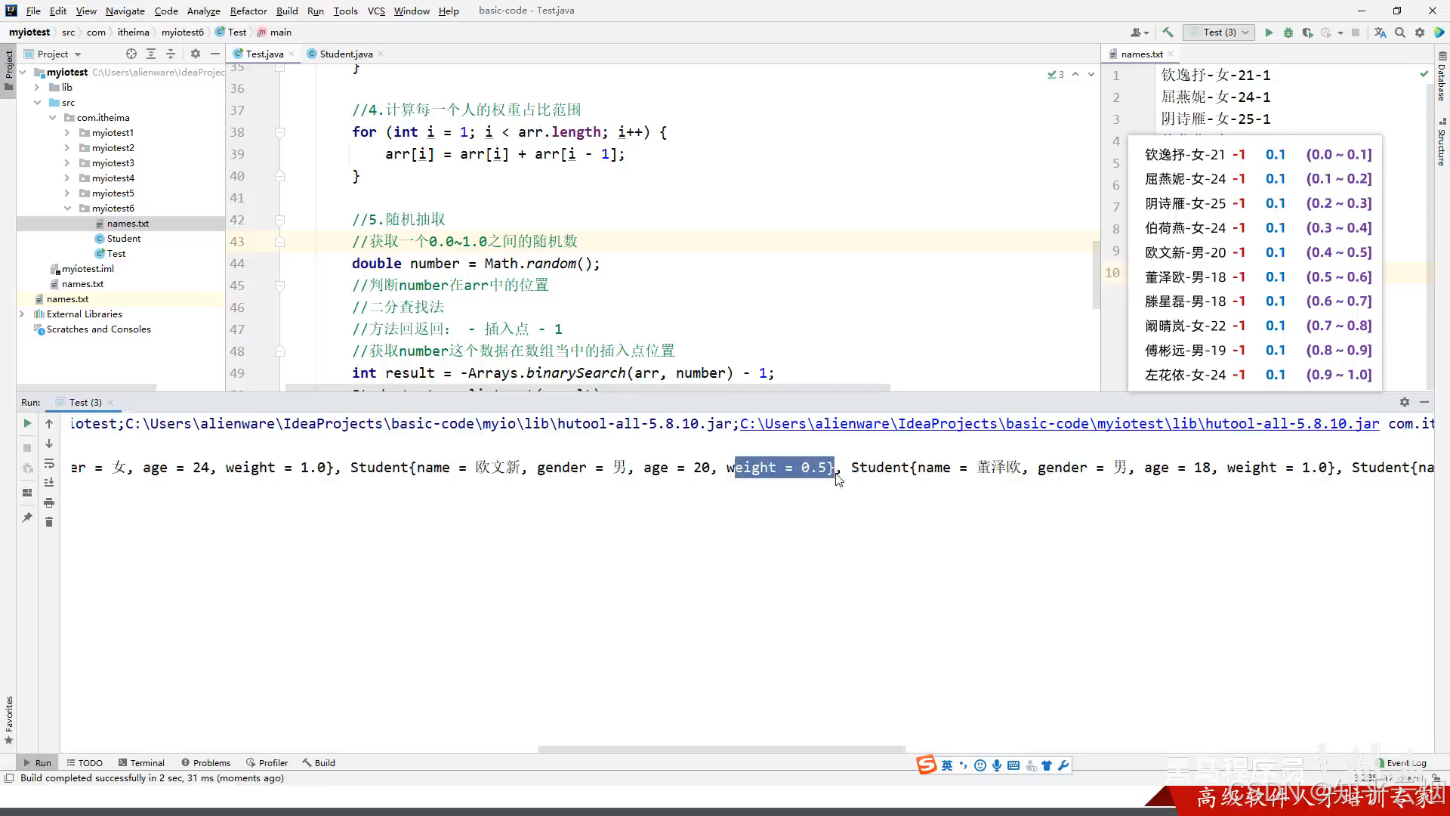Open Search Everywhere magnifier icon
The height and width of the screenshot is (816, 1450).
click(1400, 32)
